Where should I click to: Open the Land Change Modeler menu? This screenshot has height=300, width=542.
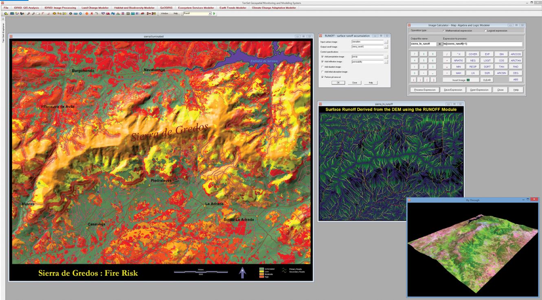point(95,8)
